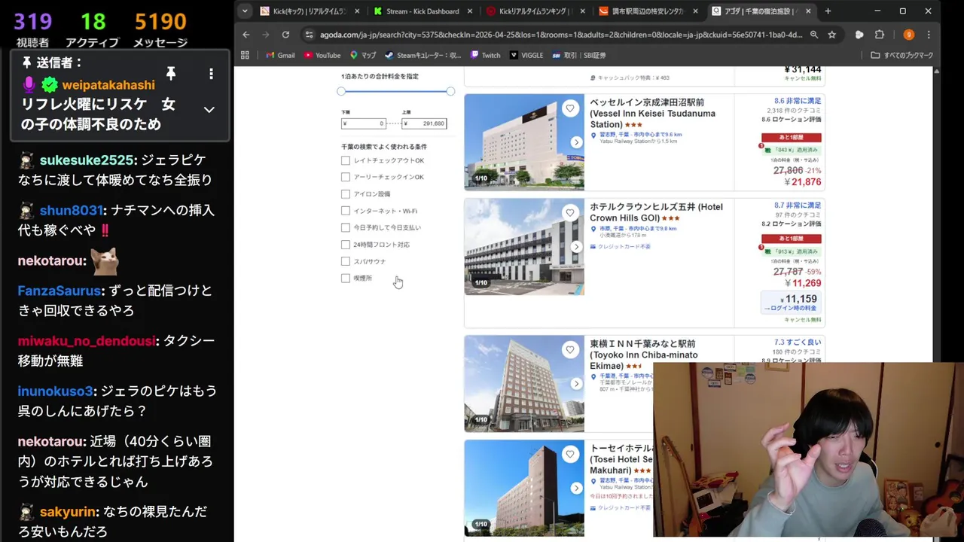Screen dimensions: 964x542
Task: Open the すべてのブックマーク folder
Action: click(x=901, y=55)
